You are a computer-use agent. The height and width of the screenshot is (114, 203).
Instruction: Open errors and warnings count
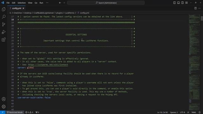pyautogui.click(x=29, y=112)
